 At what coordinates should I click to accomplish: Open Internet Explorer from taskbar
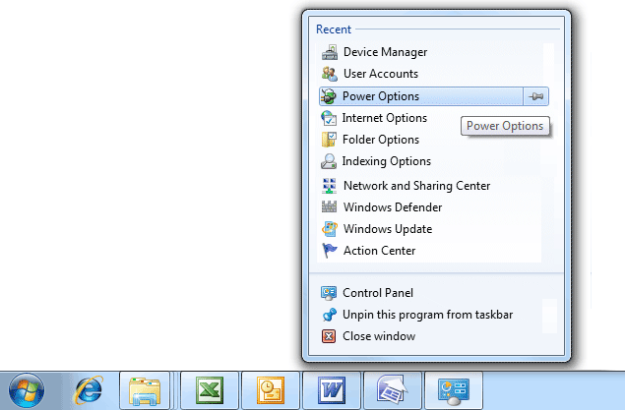(89, 390)
